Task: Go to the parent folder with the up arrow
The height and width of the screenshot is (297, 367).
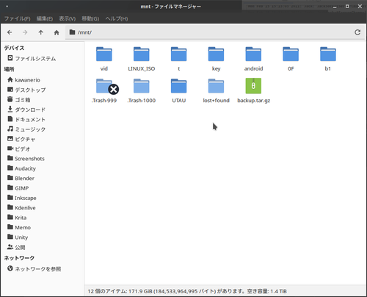Action: pyautogui.click(x=41, y=32)
